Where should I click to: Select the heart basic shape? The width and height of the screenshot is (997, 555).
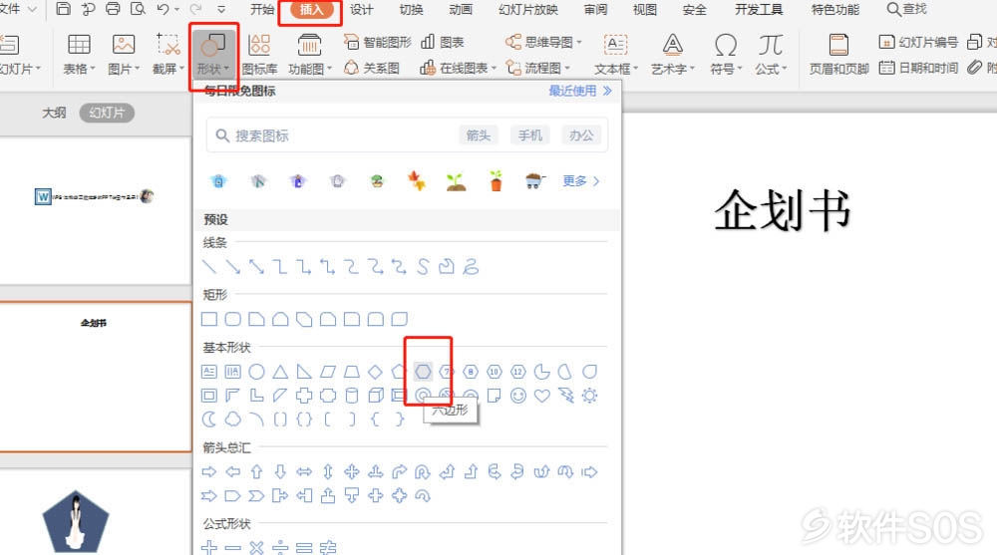[541, 396]
